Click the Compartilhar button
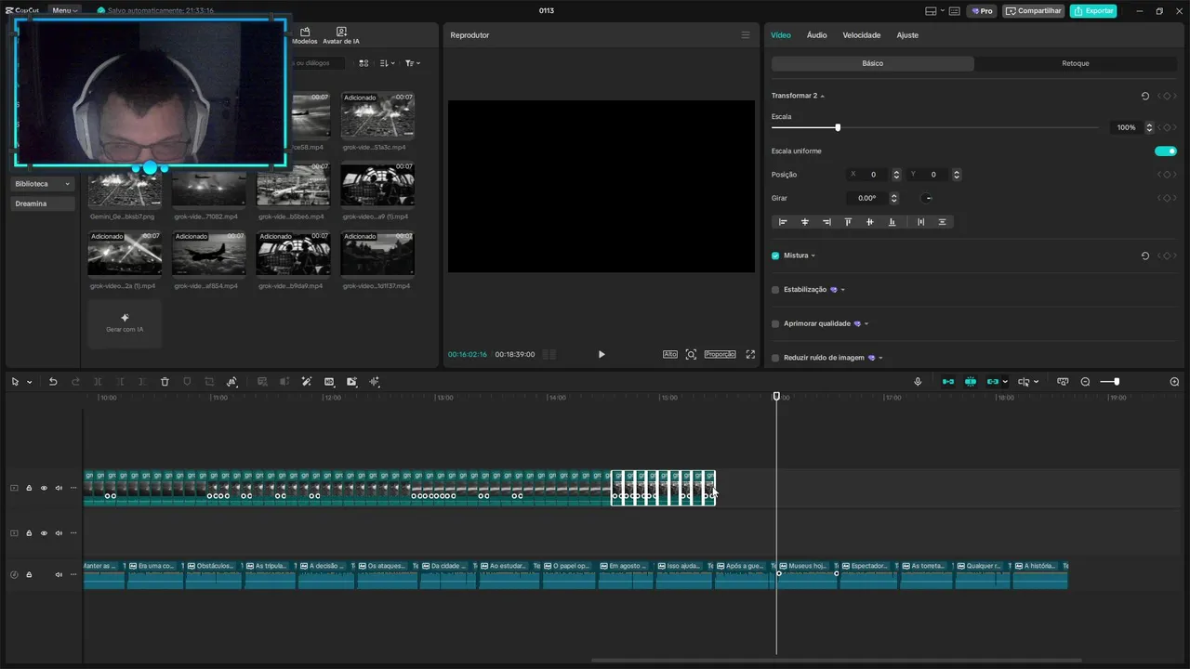 1034,11
